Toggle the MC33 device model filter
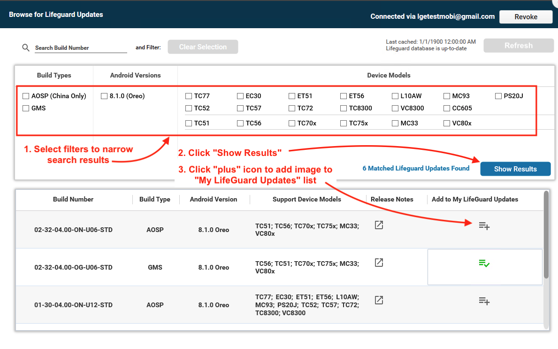Viewport: 558px width, 349px height. (x=395, y=124)
